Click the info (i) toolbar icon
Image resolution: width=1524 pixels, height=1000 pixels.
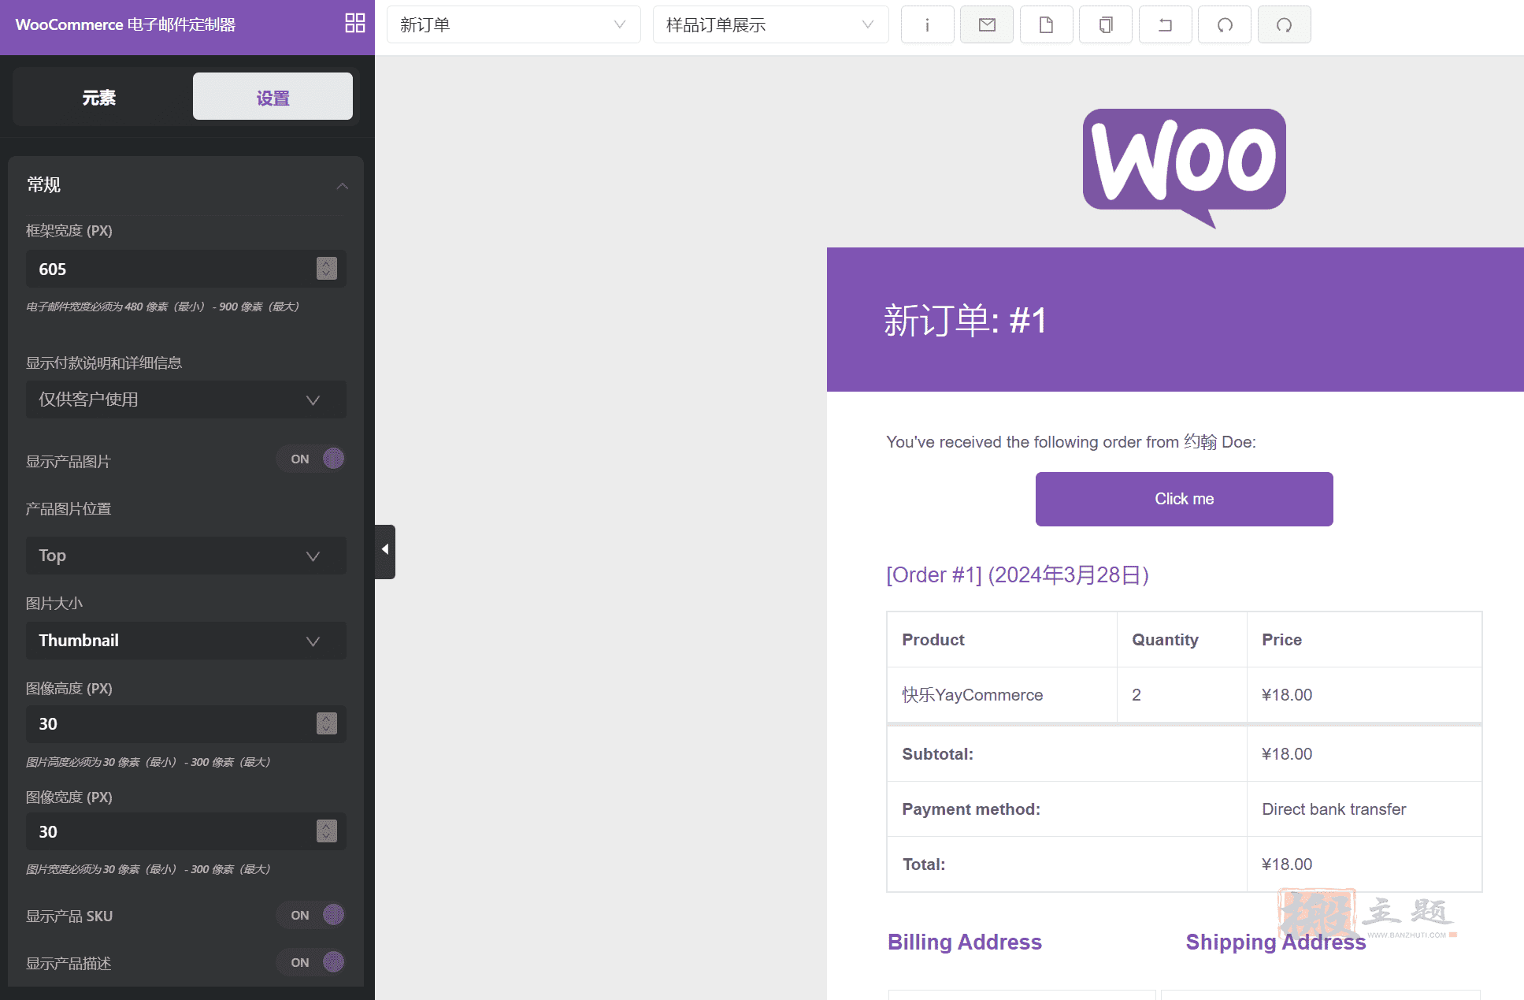pyautogui.click(x=927, y=24)
